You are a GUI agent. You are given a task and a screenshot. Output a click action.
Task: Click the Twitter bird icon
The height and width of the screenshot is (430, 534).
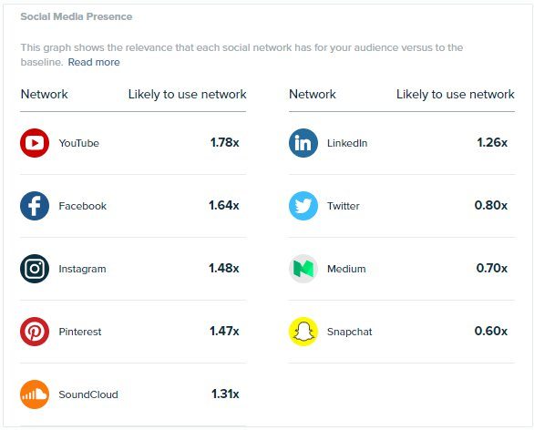pyautogui.click(x=303, y=206)
